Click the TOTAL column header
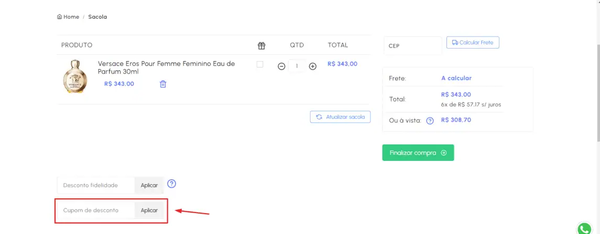This screenshot has width=600, height=234. pos(338,45)
